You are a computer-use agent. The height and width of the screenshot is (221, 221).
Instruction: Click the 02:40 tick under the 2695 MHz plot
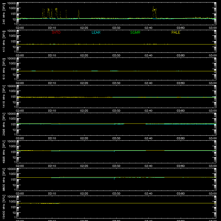coord(148,138)
